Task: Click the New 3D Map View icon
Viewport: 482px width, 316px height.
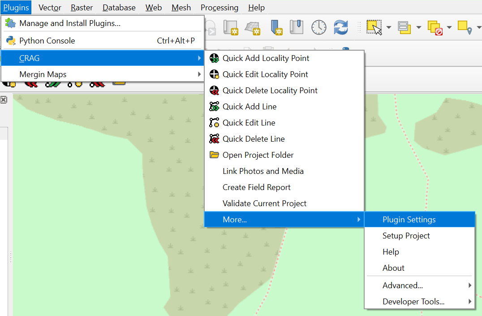Action: (x=253, y=28)
